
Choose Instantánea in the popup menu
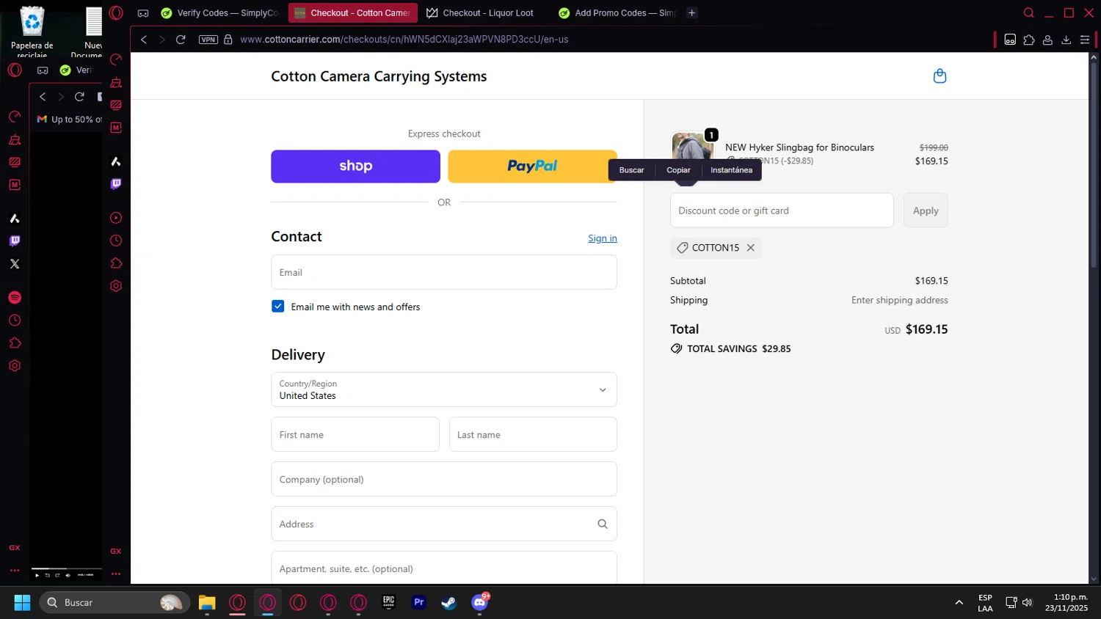coord(731,170)
